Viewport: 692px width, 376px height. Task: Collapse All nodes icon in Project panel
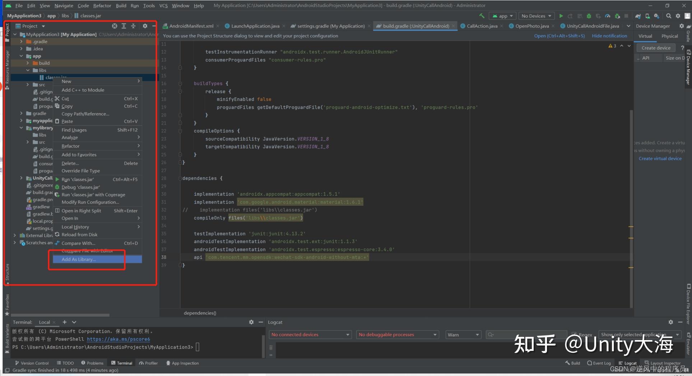click(133, 26)
